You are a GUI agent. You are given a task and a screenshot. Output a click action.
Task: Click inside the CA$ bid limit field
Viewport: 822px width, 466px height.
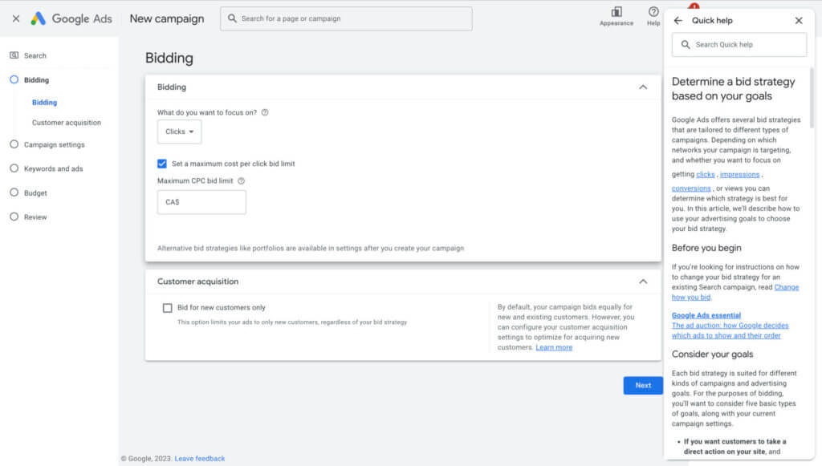[x=201, y=202]
